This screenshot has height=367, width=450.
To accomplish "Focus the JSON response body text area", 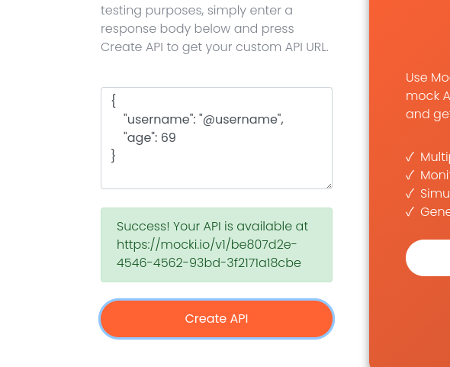I will click(217, 138).
